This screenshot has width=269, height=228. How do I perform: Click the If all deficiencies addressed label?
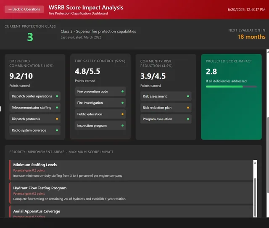[226, 81]
